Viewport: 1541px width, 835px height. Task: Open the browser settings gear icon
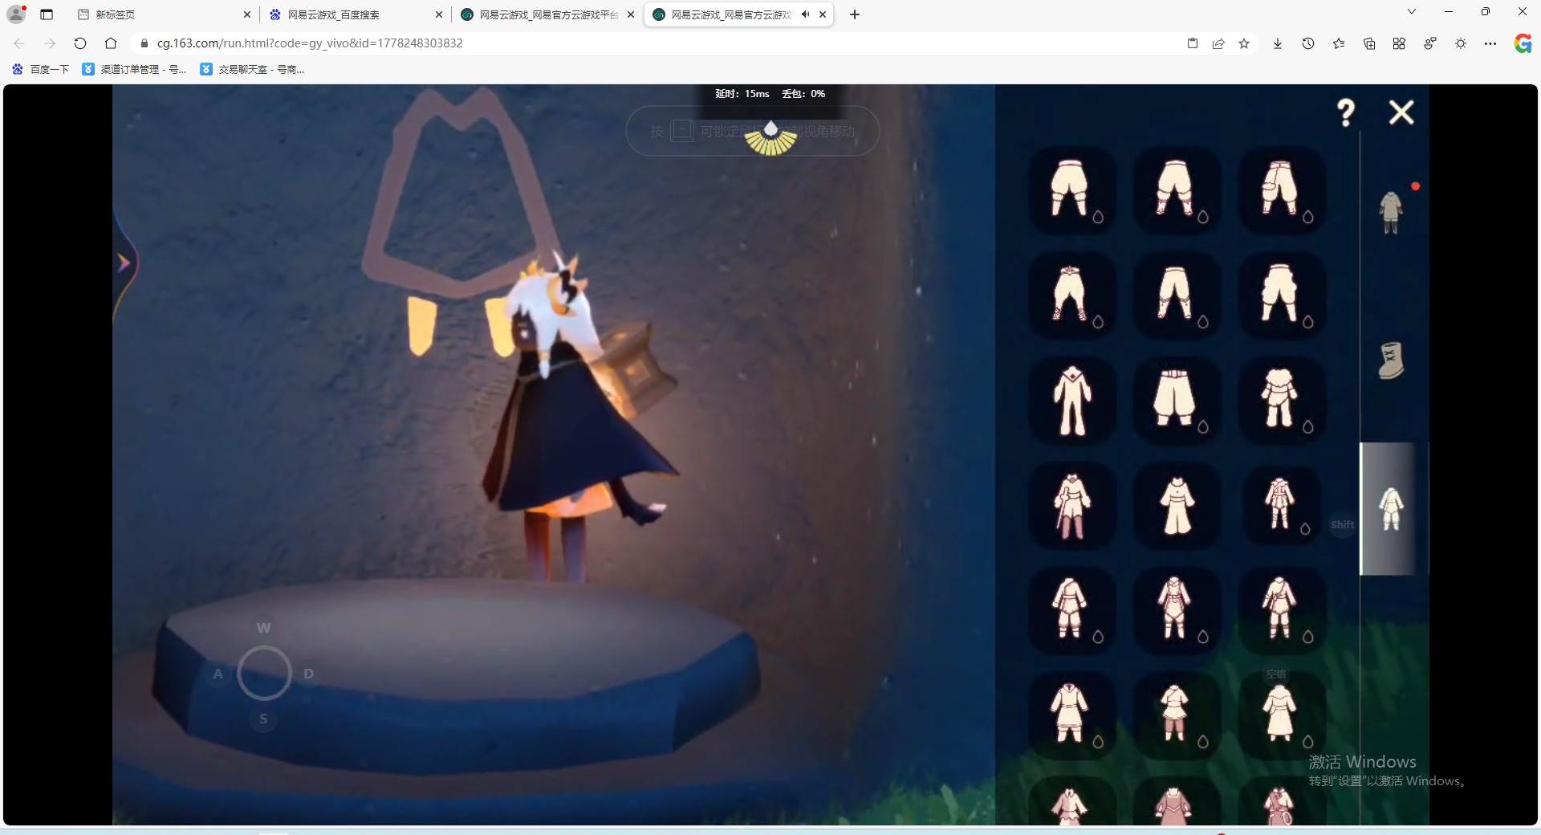pos(1461,43)
